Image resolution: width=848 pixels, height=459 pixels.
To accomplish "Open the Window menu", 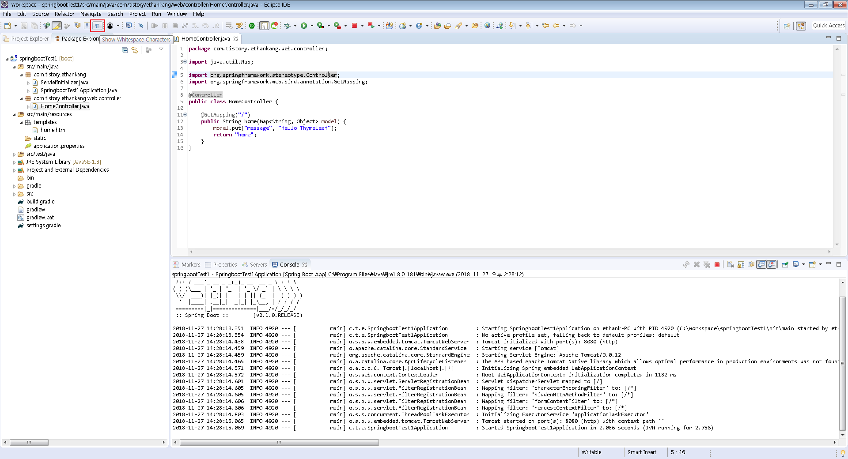I will tap(177, 14).
